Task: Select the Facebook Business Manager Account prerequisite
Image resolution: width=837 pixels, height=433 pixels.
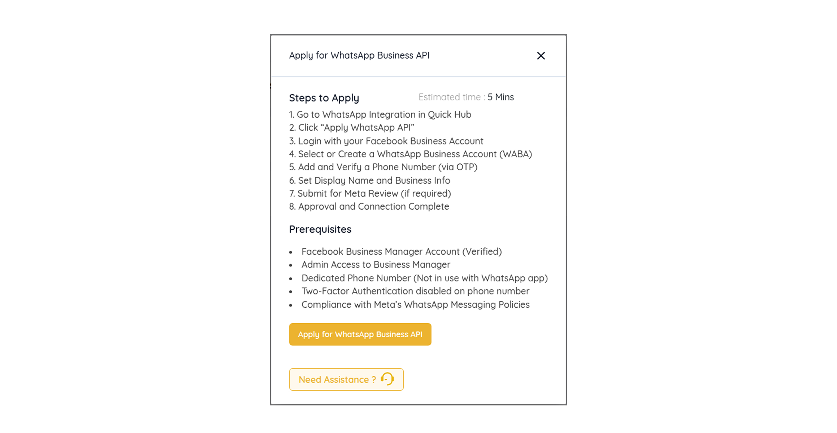Action: pos(401,252)
